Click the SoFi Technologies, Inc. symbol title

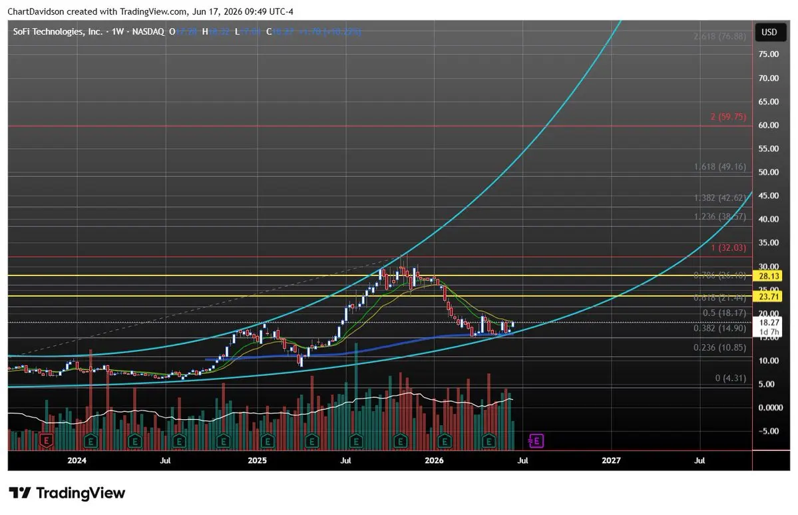pyautogui.click(x=57, y=31)
